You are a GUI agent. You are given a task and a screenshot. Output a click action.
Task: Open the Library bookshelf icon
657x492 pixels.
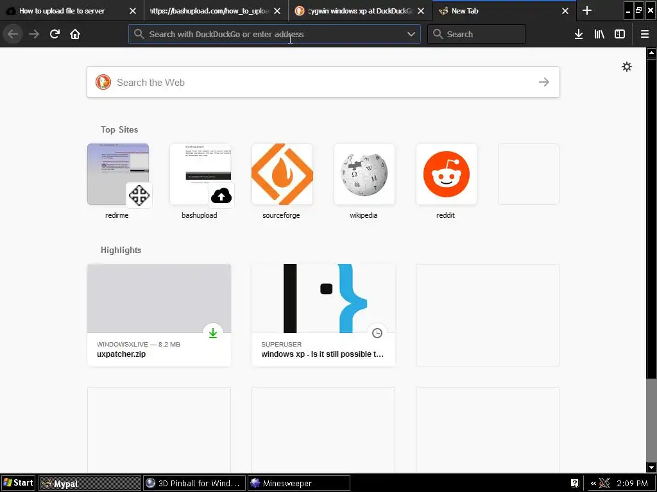(599, 34)
